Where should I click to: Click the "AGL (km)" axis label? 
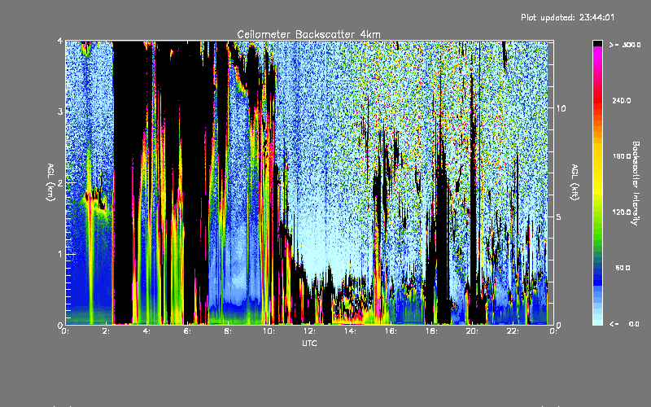tap(50, 182)
